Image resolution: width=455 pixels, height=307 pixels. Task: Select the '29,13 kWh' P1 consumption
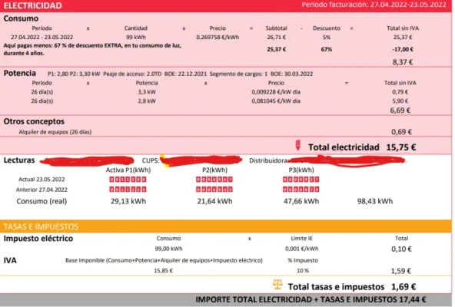point(128,201)
